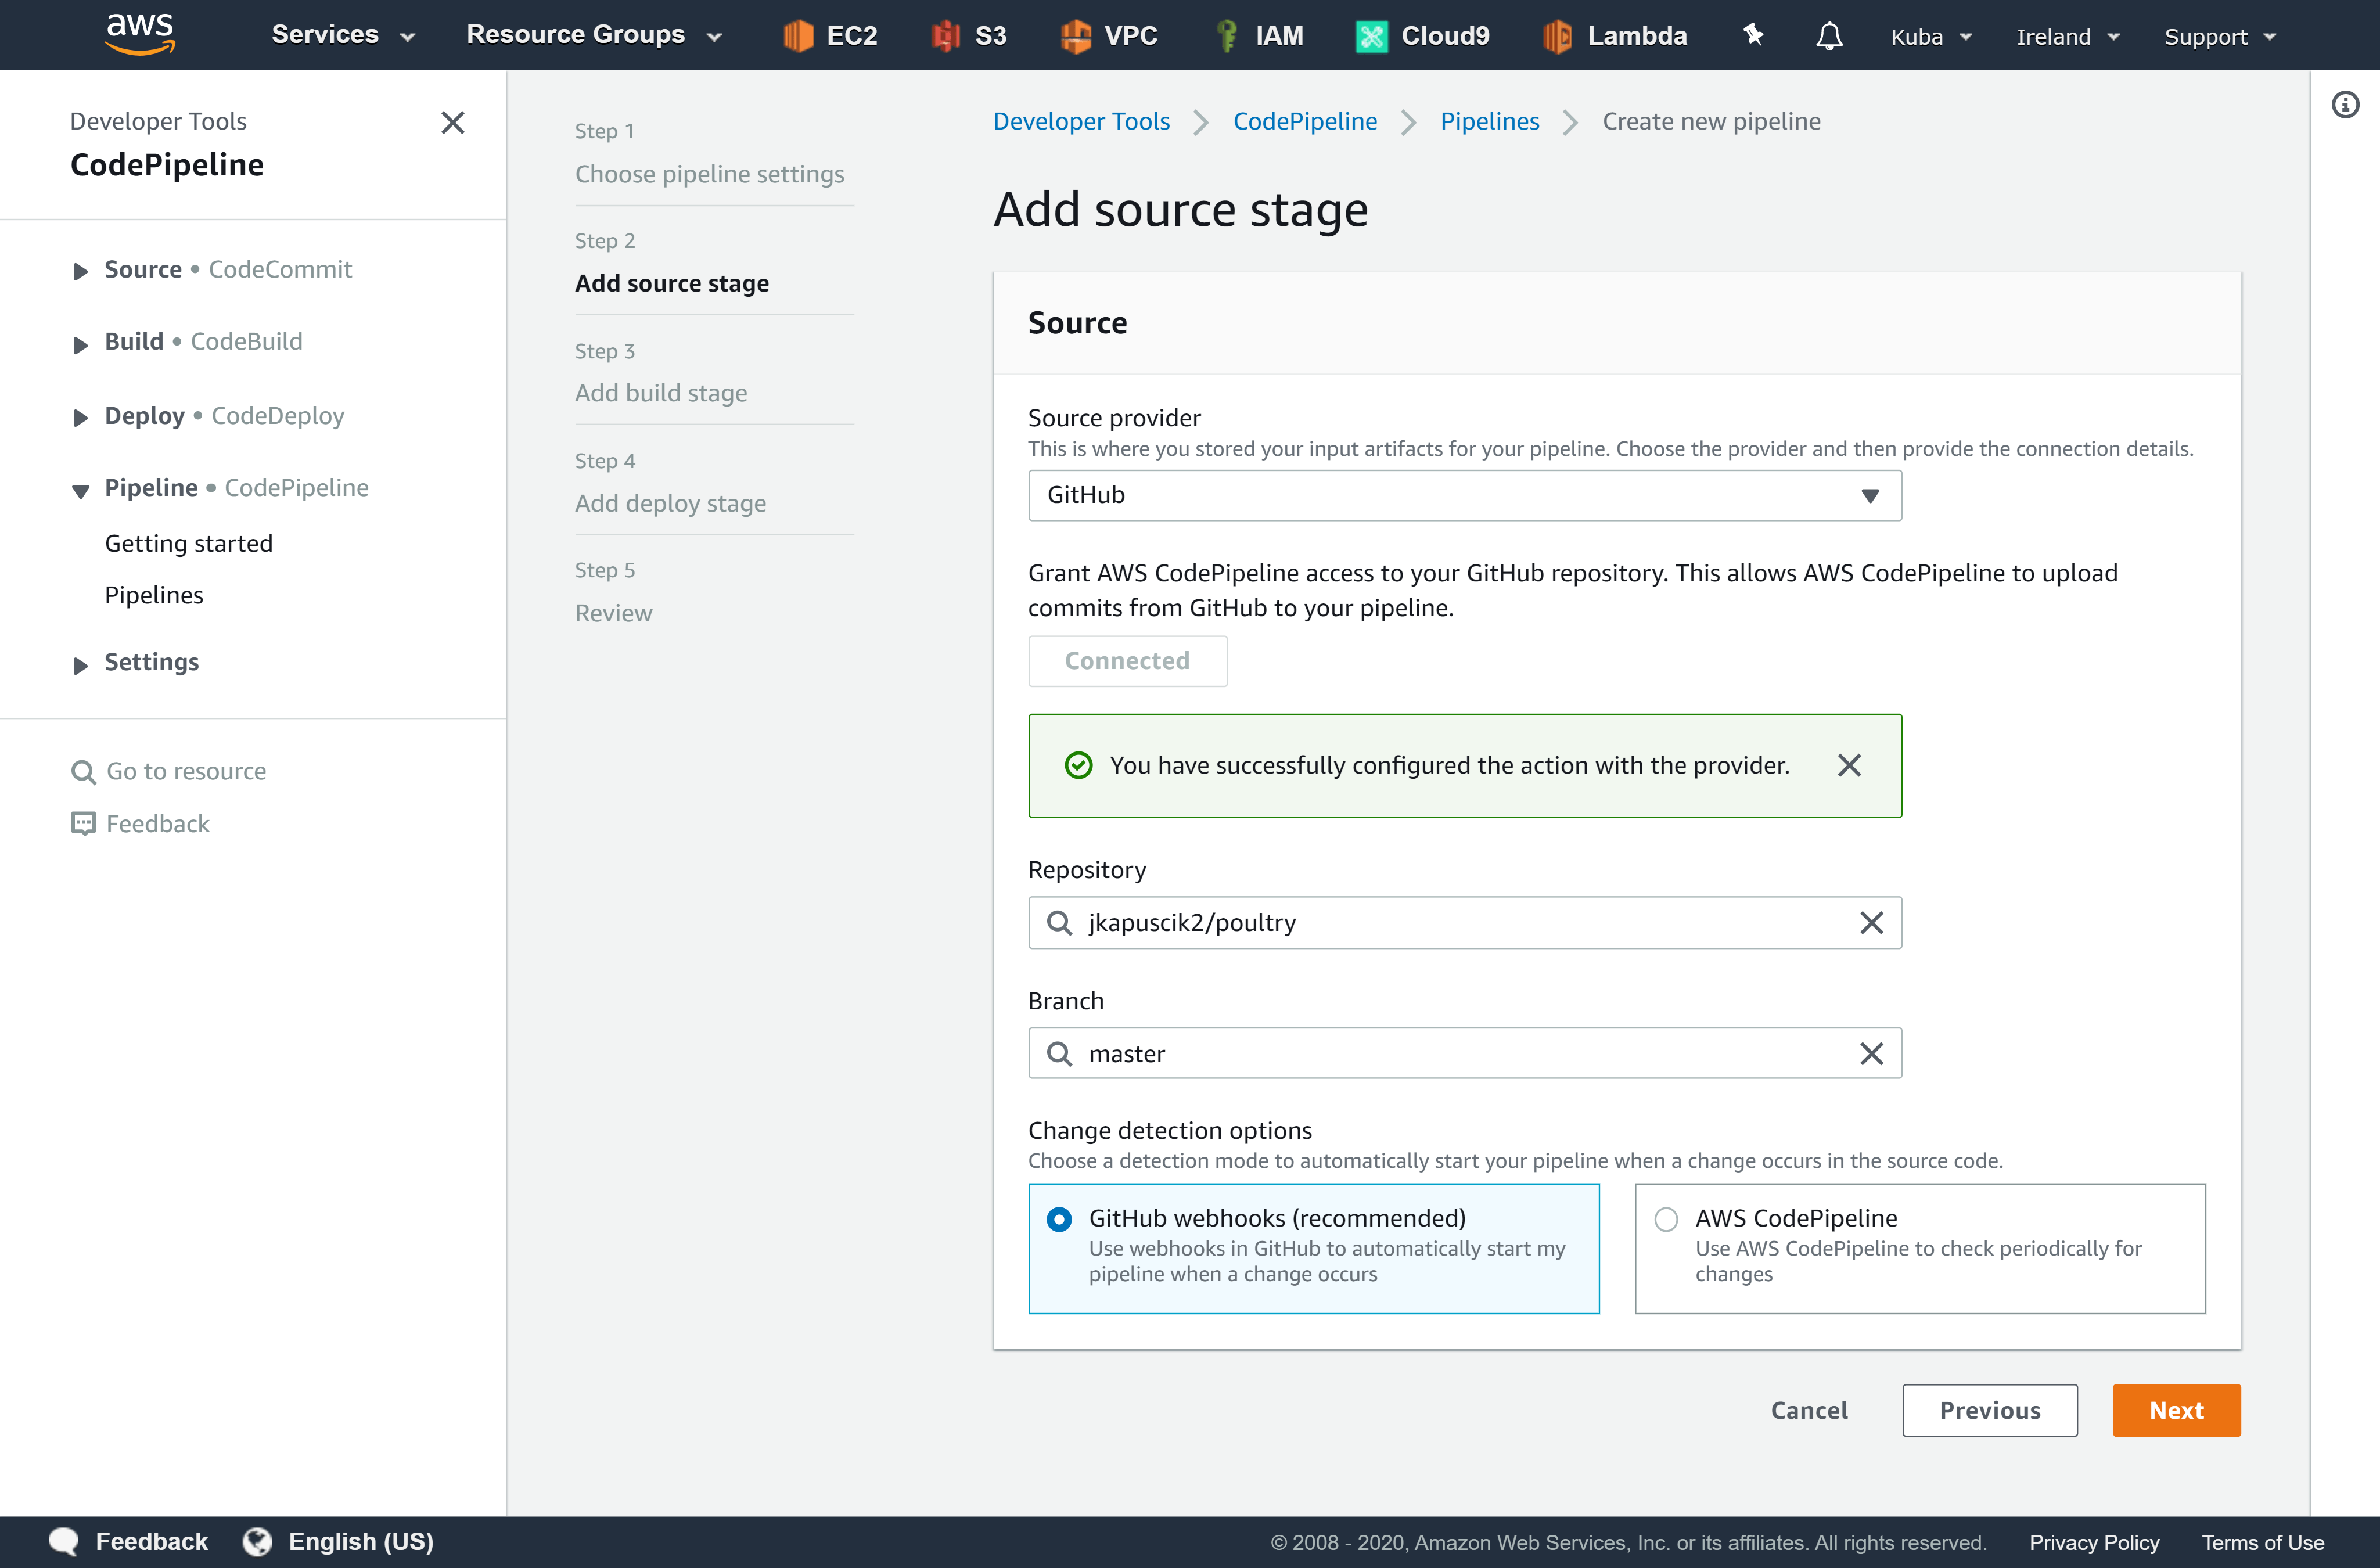Open the notifications bell
The image size is (2380, 1568).
[1829, 36]
